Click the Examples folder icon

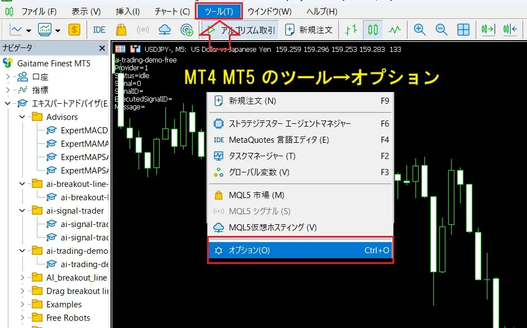(x=37, y=305)
